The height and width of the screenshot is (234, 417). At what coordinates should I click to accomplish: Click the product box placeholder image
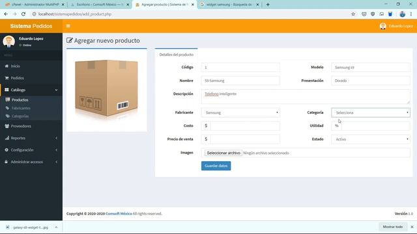click(107, 90)
